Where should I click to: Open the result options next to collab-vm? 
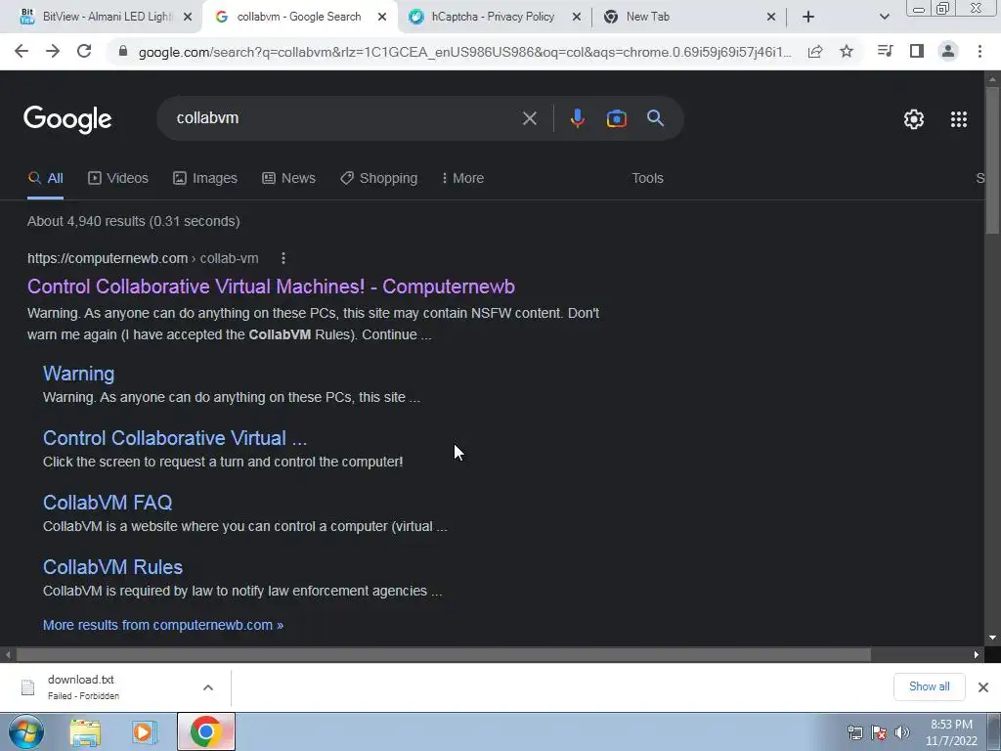[x=283, y=258]
